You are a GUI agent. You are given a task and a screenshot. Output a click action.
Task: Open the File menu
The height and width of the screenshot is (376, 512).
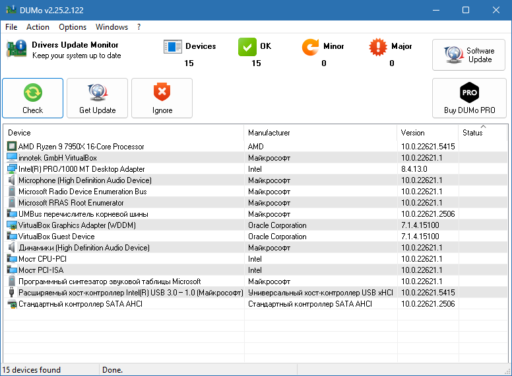(x=11, y=27)
